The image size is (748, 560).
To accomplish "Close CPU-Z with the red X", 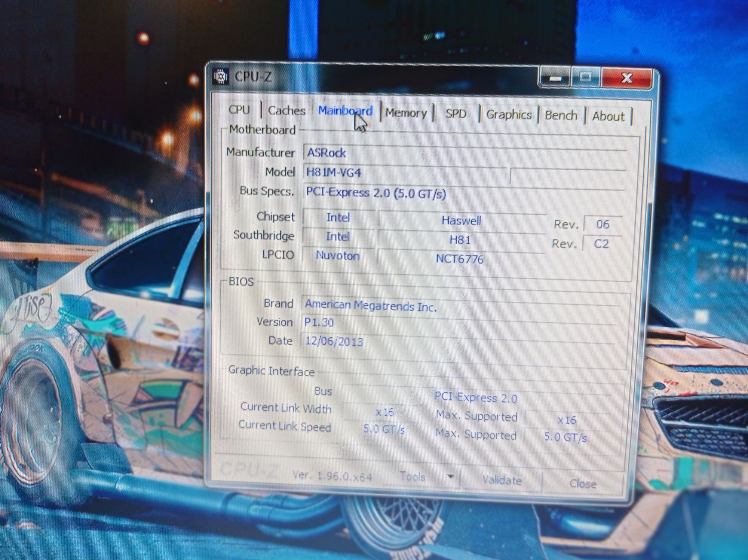I will pyautogui.click(x=627, y=78).
